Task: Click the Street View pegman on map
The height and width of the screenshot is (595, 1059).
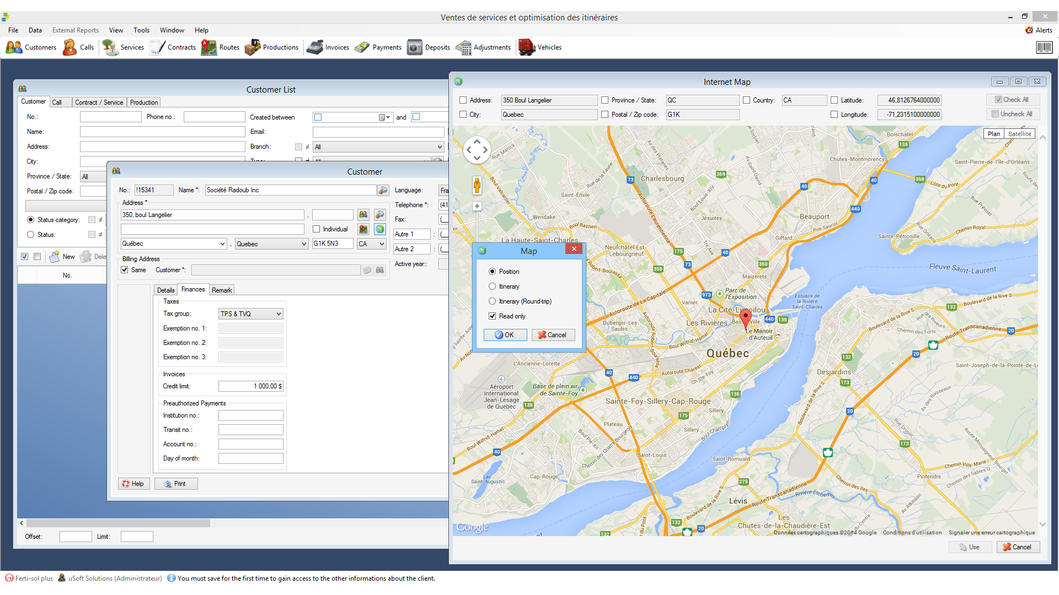Action: tap(477, 186)
